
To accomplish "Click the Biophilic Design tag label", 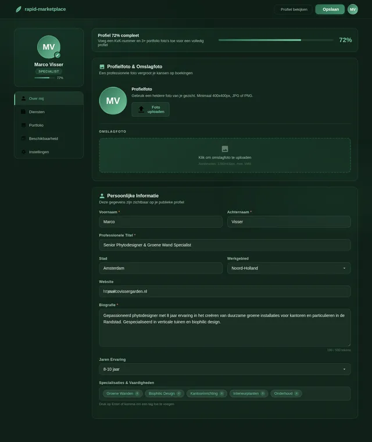I will click(162, 394).
